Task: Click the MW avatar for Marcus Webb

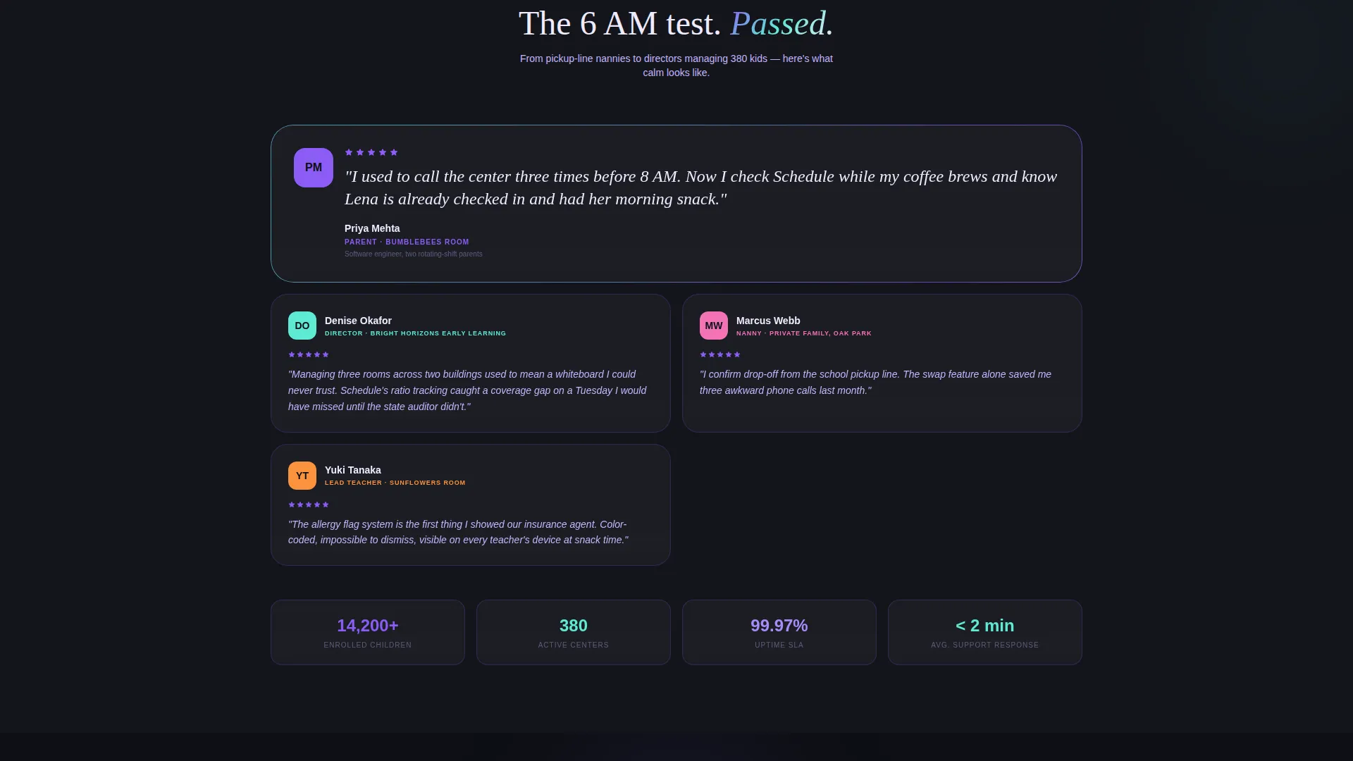Action: pyautogui.click(x=714, y=326)
